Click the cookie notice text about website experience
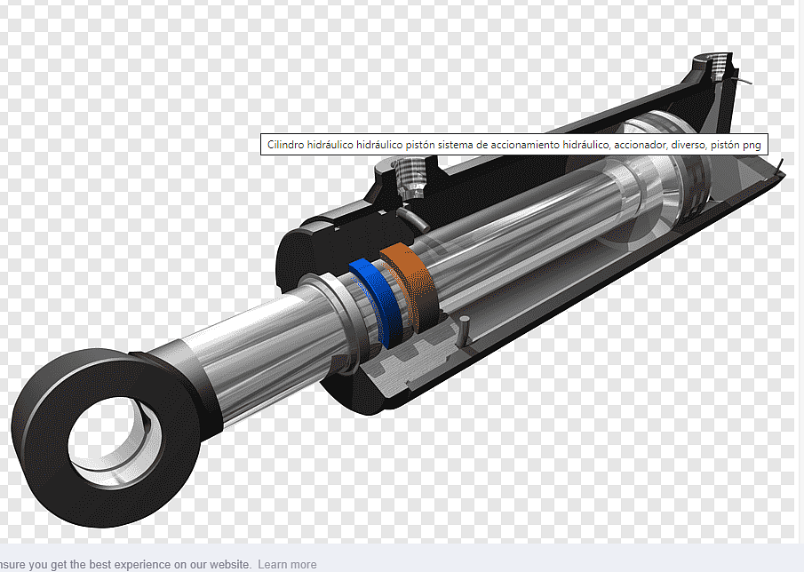804x572 pixels. tap(124, 564)
